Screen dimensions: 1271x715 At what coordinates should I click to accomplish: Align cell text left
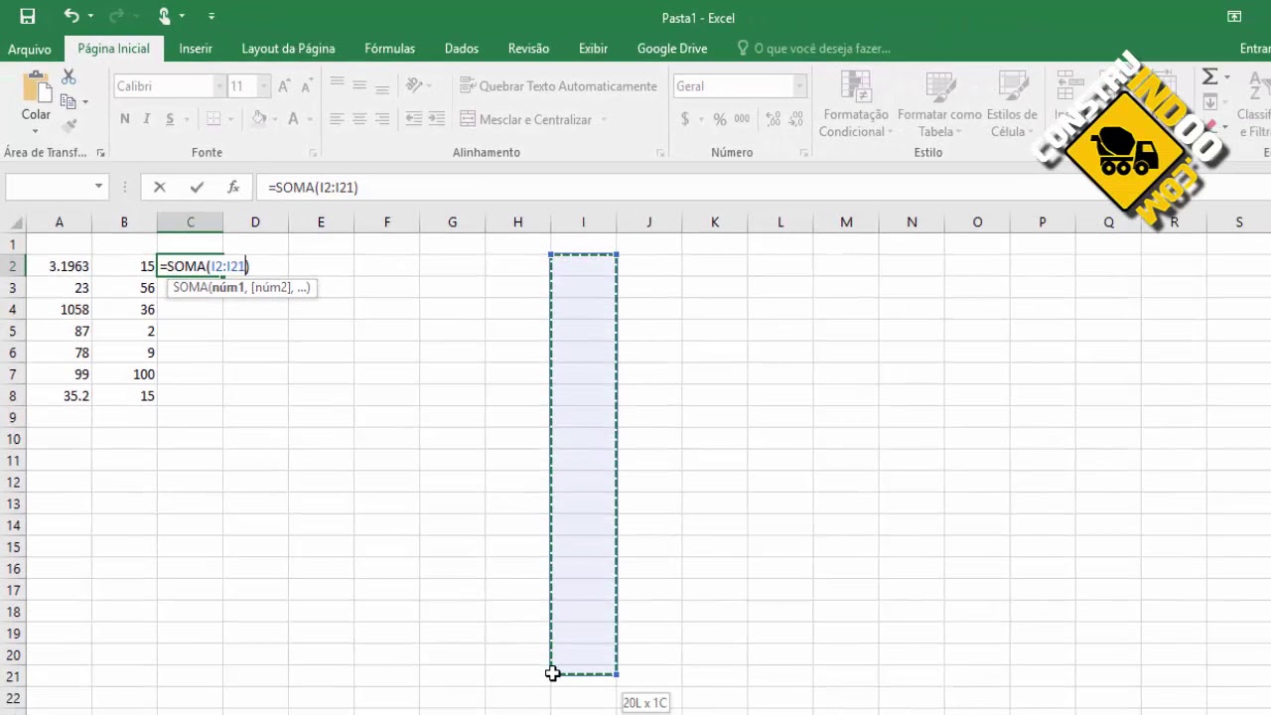337,119
